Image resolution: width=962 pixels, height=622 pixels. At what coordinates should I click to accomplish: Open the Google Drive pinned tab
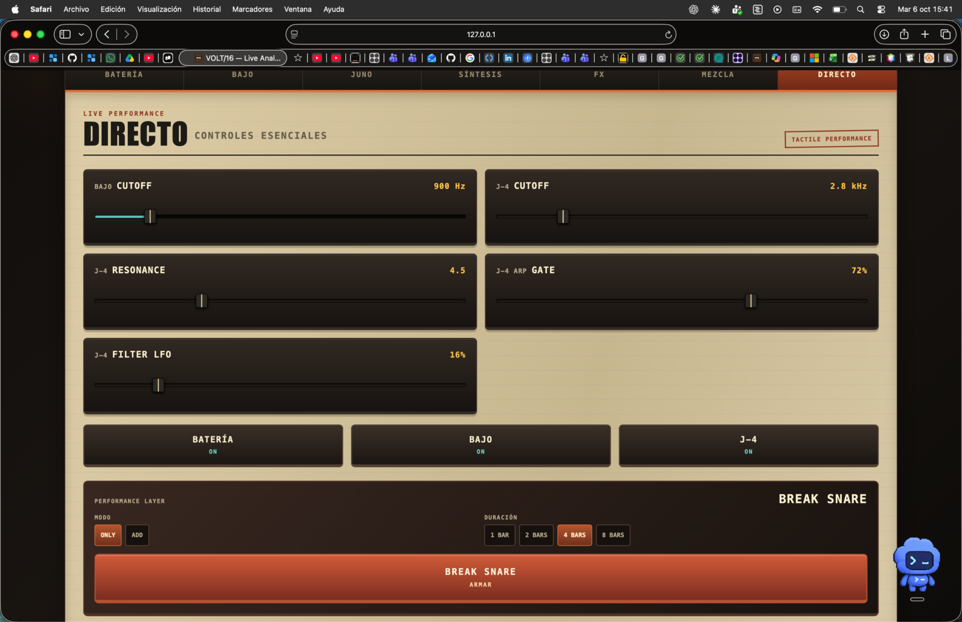(130, 58)
